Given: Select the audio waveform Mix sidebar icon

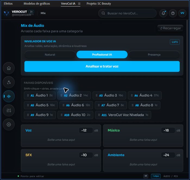Looking at the screenshot, I should click(x=9, y=96).
